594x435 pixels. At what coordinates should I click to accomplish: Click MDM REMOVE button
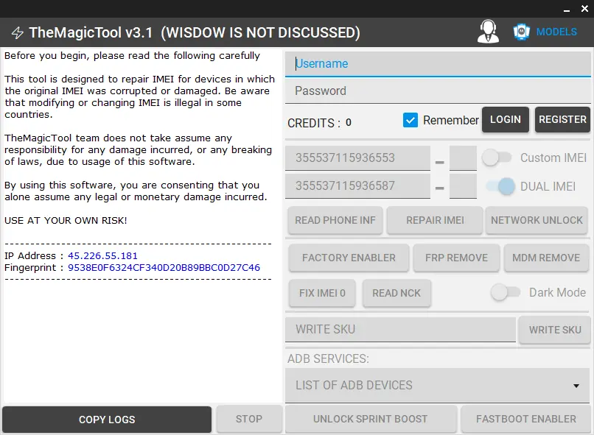pos(546,258)
